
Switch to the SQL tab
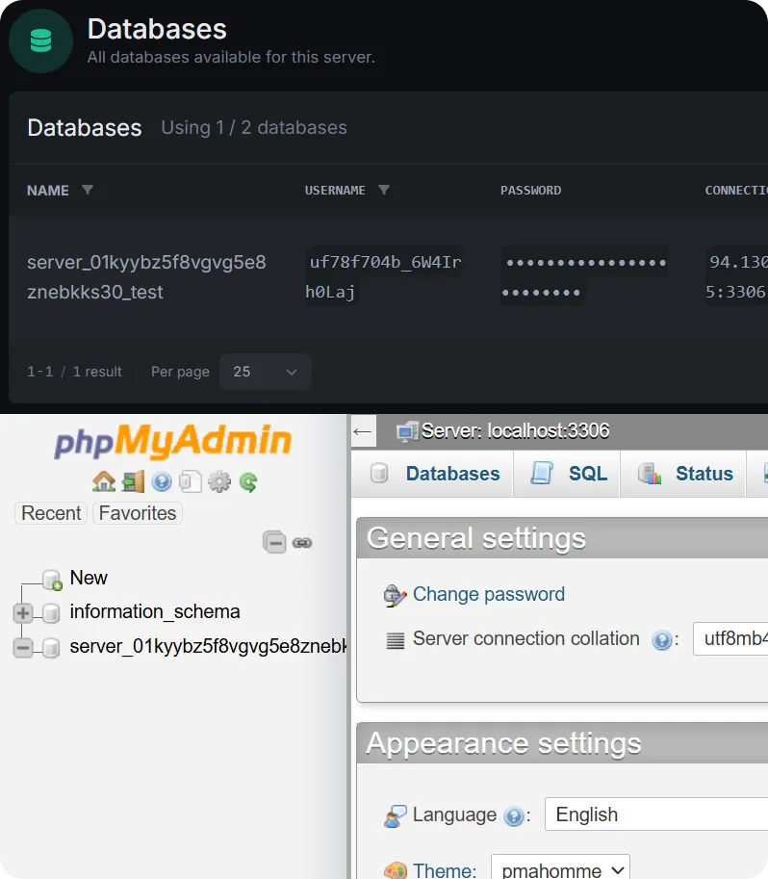point(567,473)
